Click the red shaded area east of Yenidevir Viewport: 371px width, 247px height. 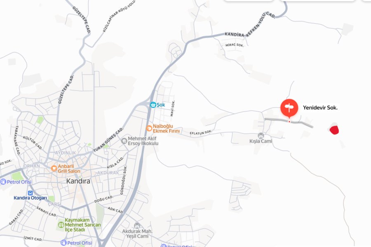(334, 130)
